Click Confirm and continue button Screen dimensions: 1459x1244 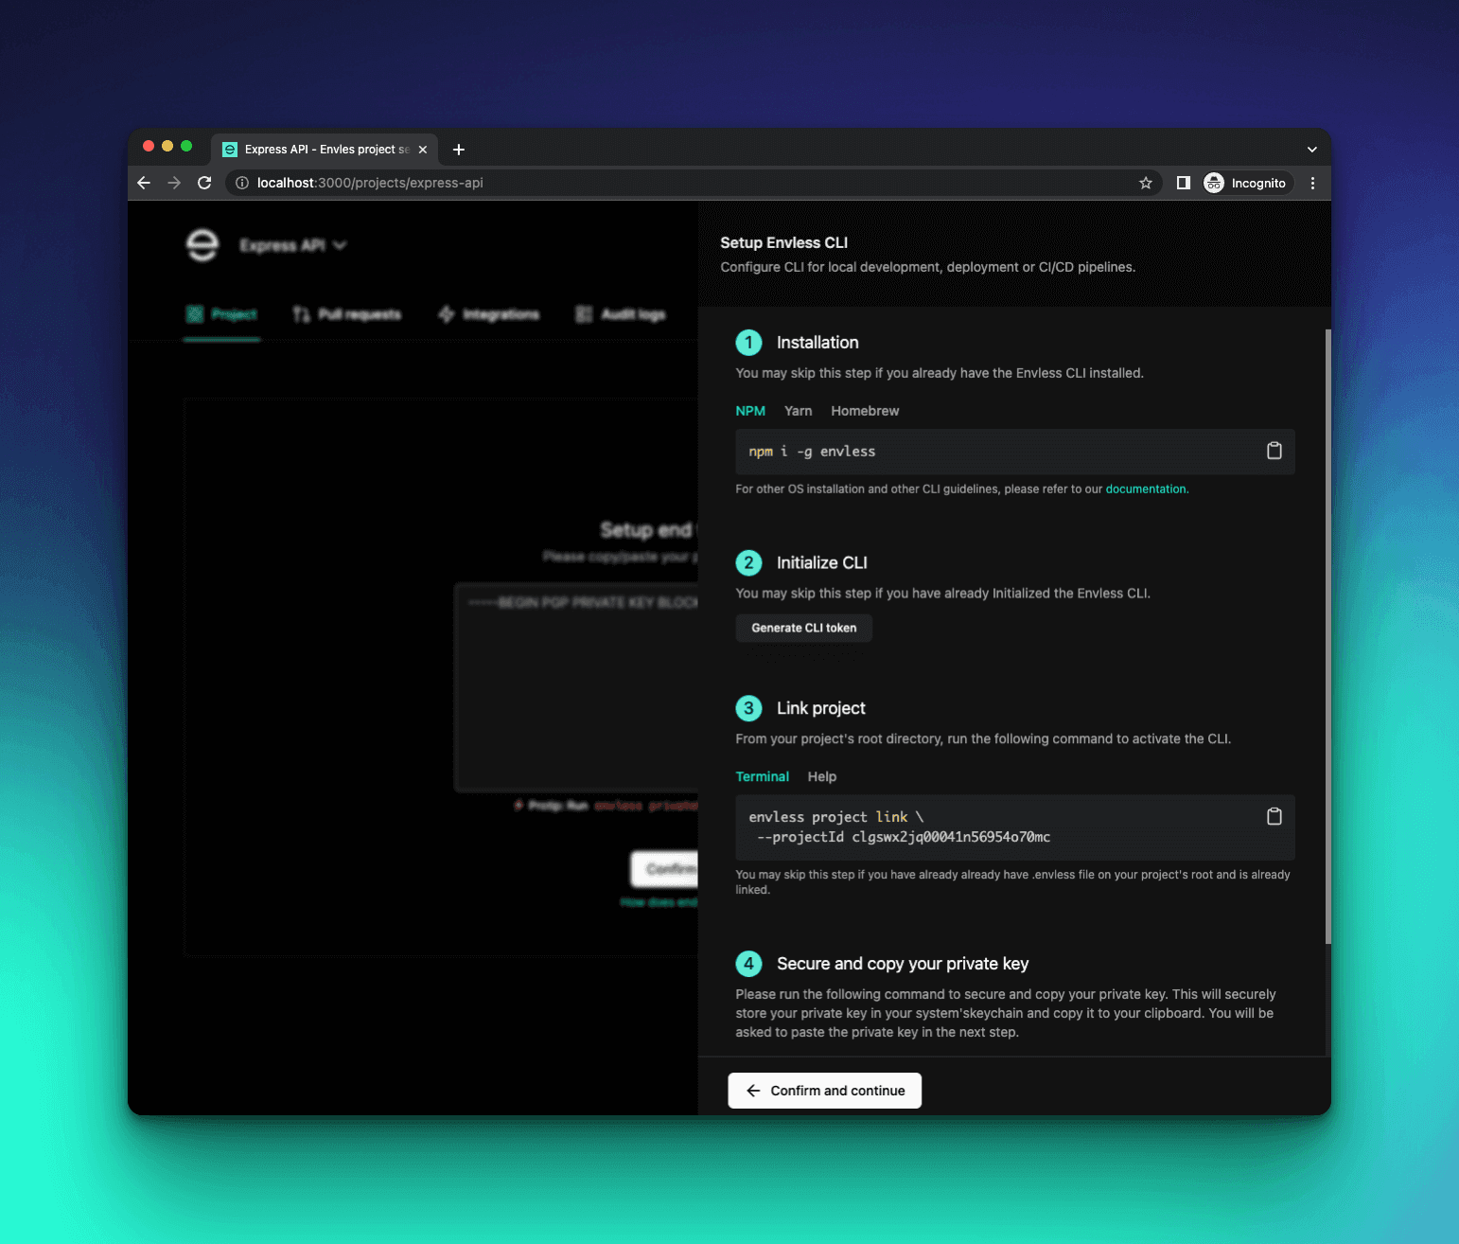pos(824,1091)
